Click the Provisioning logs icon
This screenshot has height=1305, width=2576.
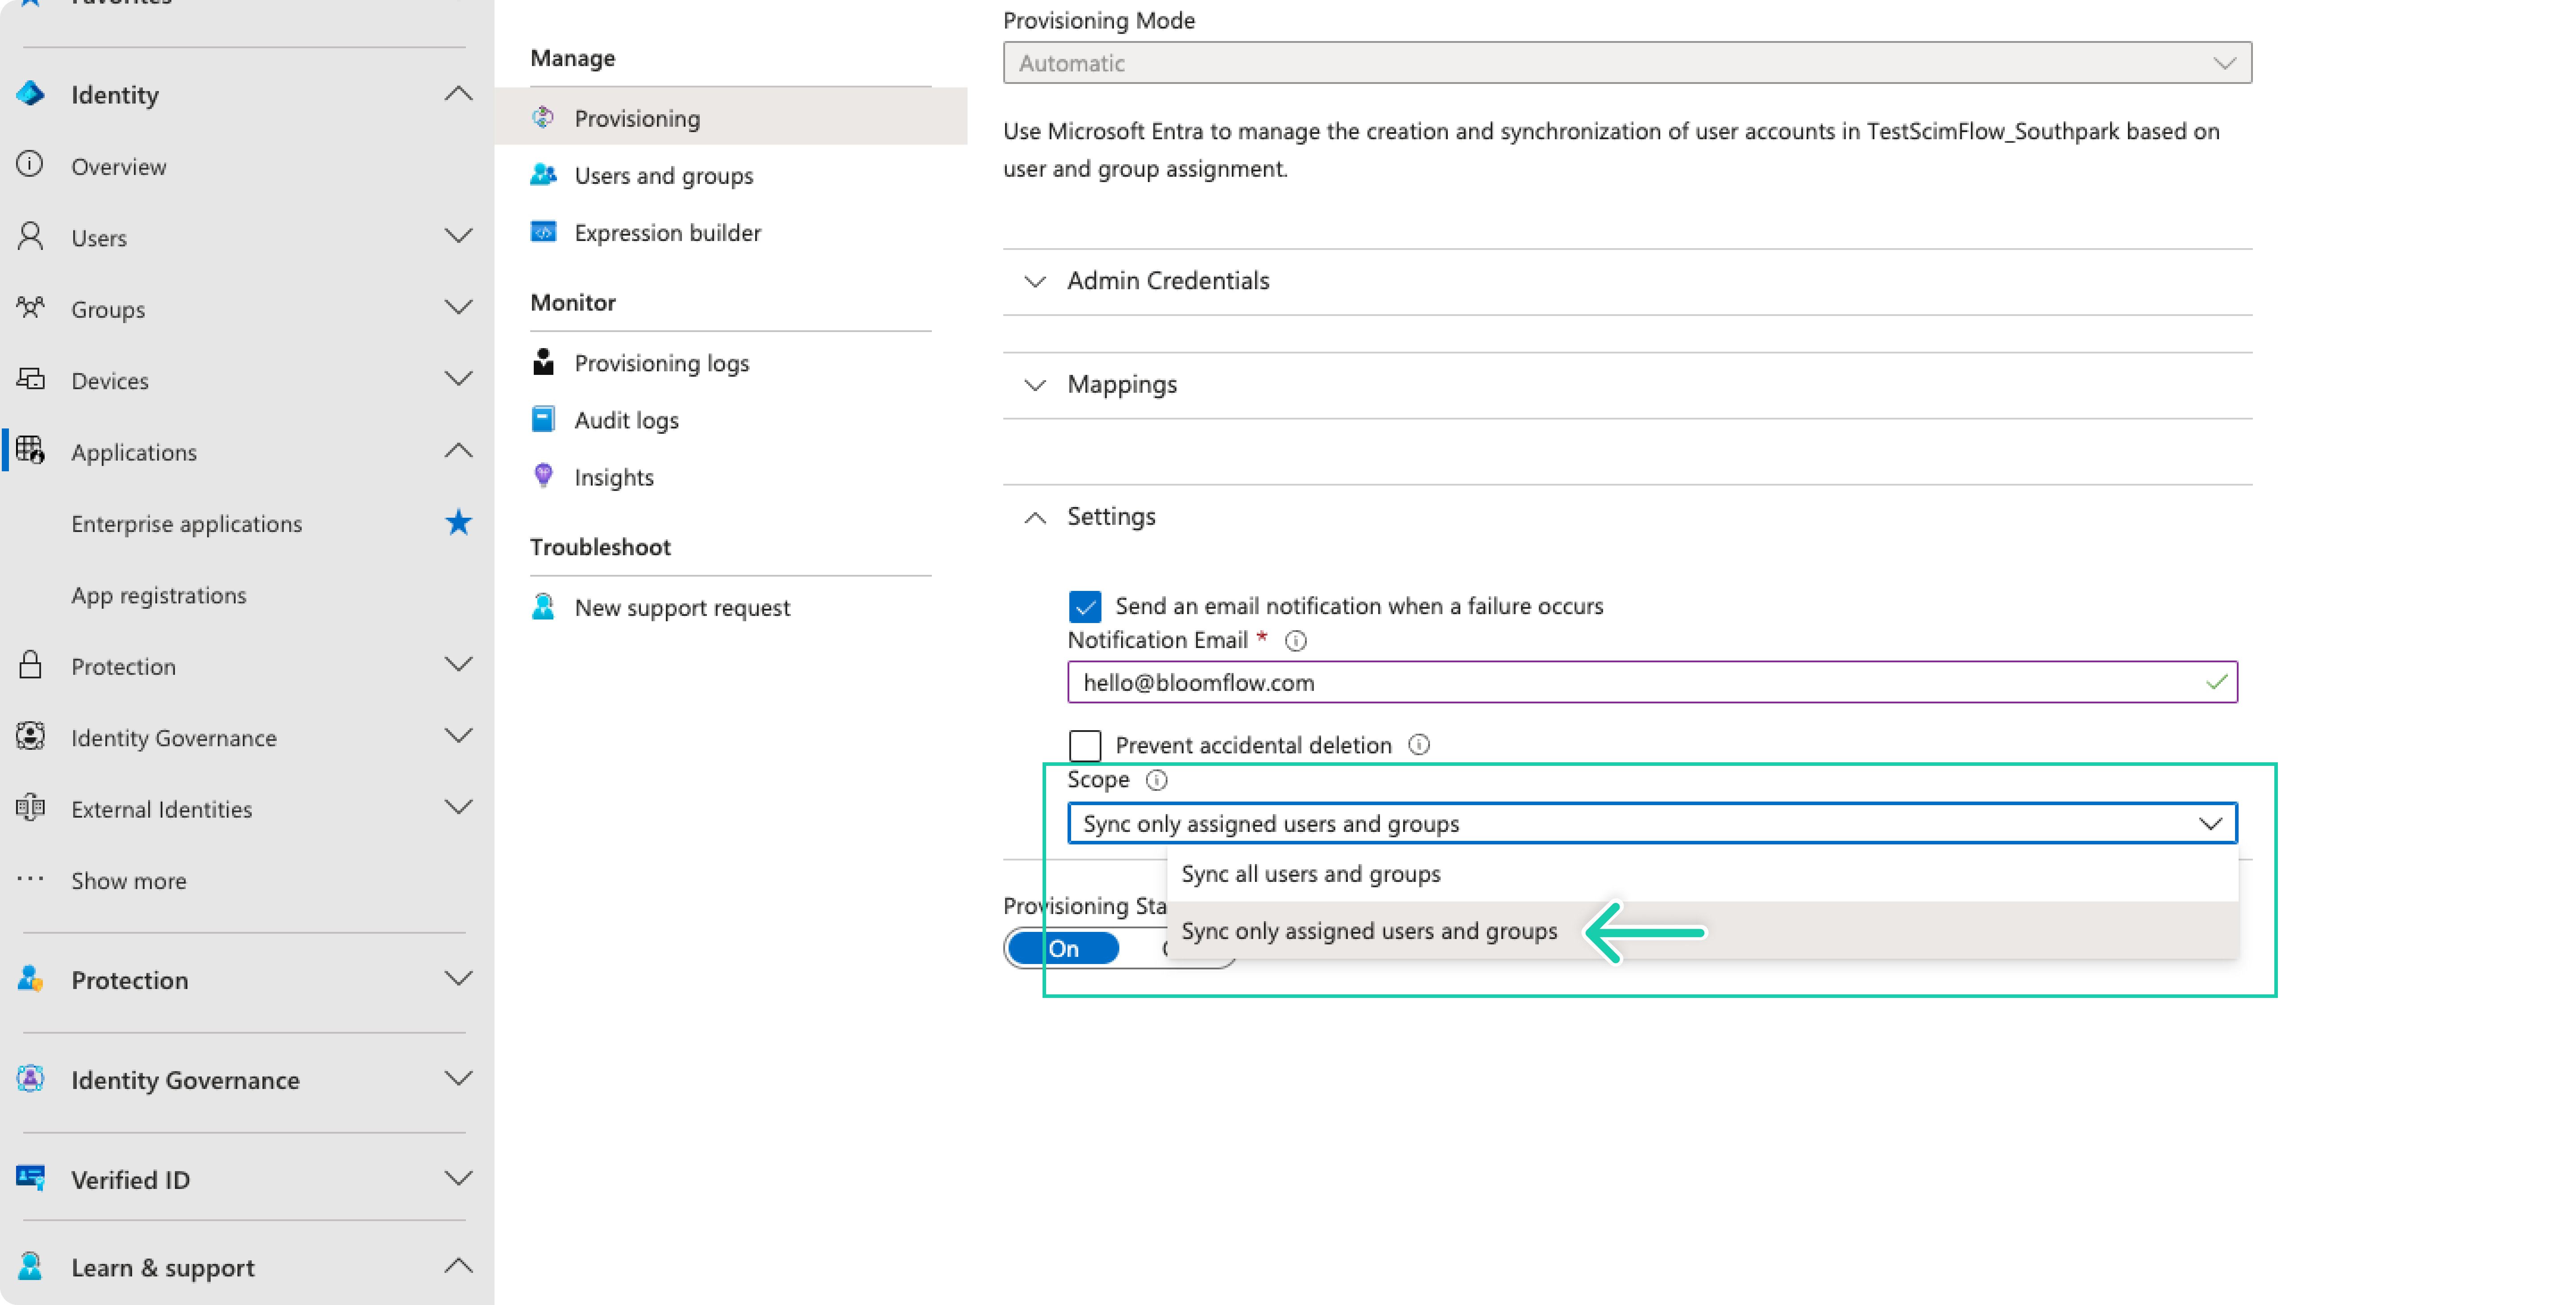(543, 362)
